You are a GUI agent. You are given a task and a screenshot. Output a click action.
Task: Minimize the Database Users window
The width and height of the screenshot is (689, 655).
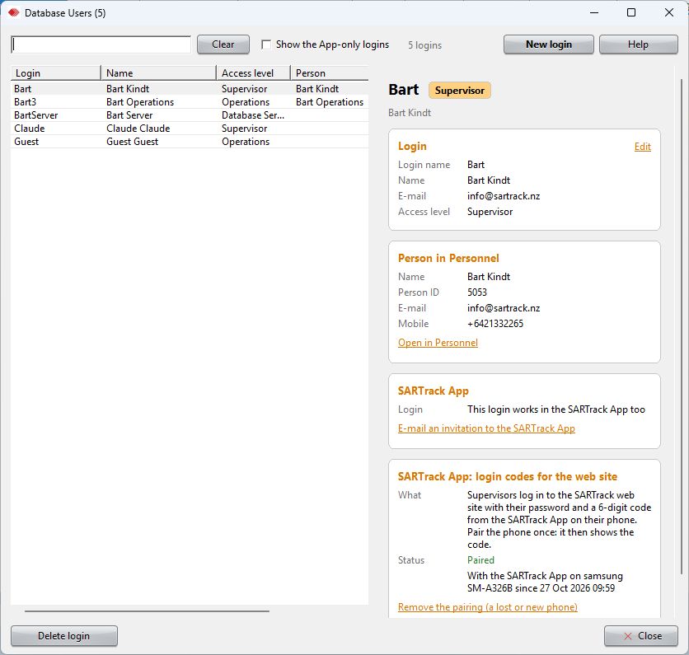tap(594, 12)
